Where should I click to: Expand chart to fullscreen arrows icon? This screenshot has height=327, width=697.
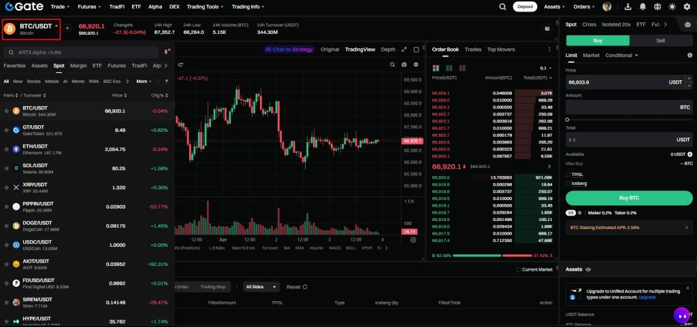click(x=404, y=50)
